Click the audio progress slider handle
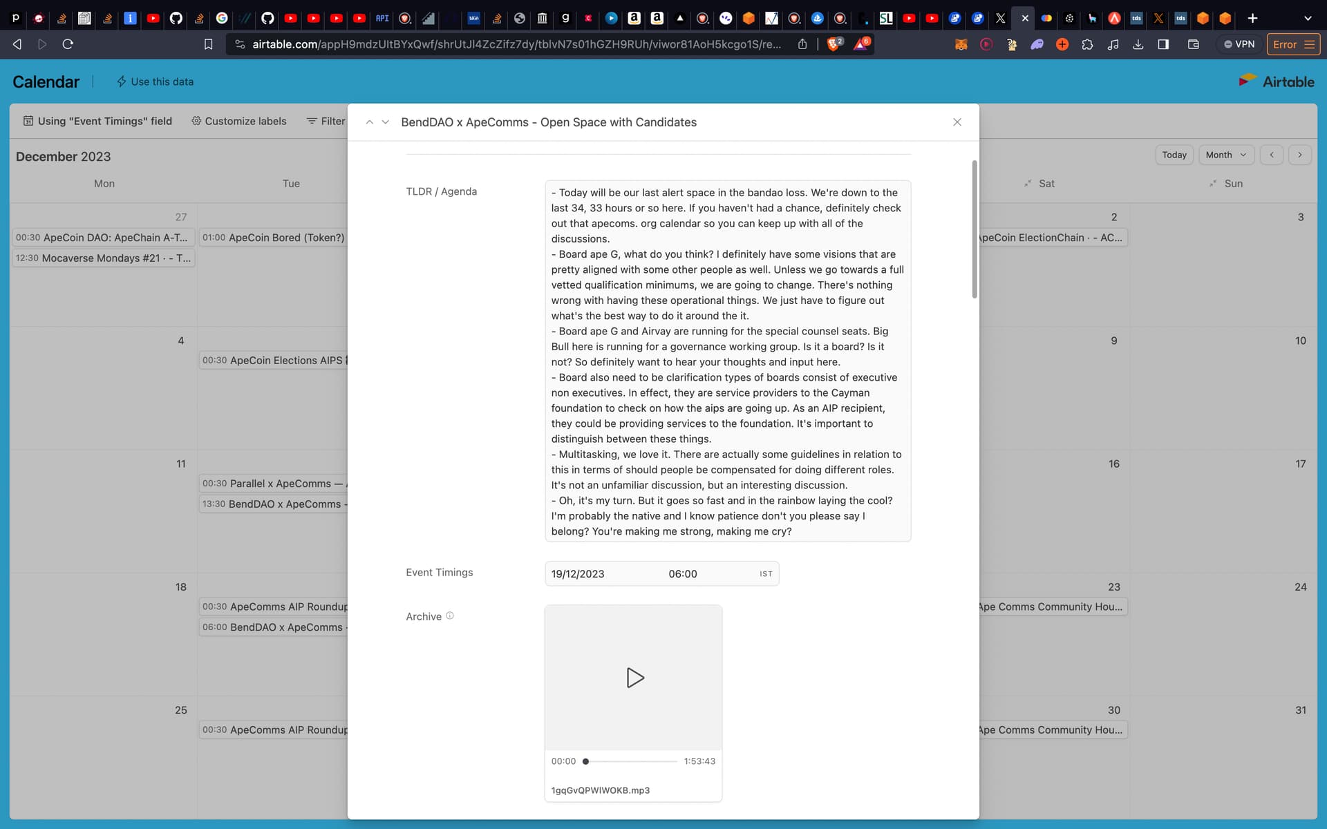Viewport: 1327px width, 829px height. (x=585, y=761)
